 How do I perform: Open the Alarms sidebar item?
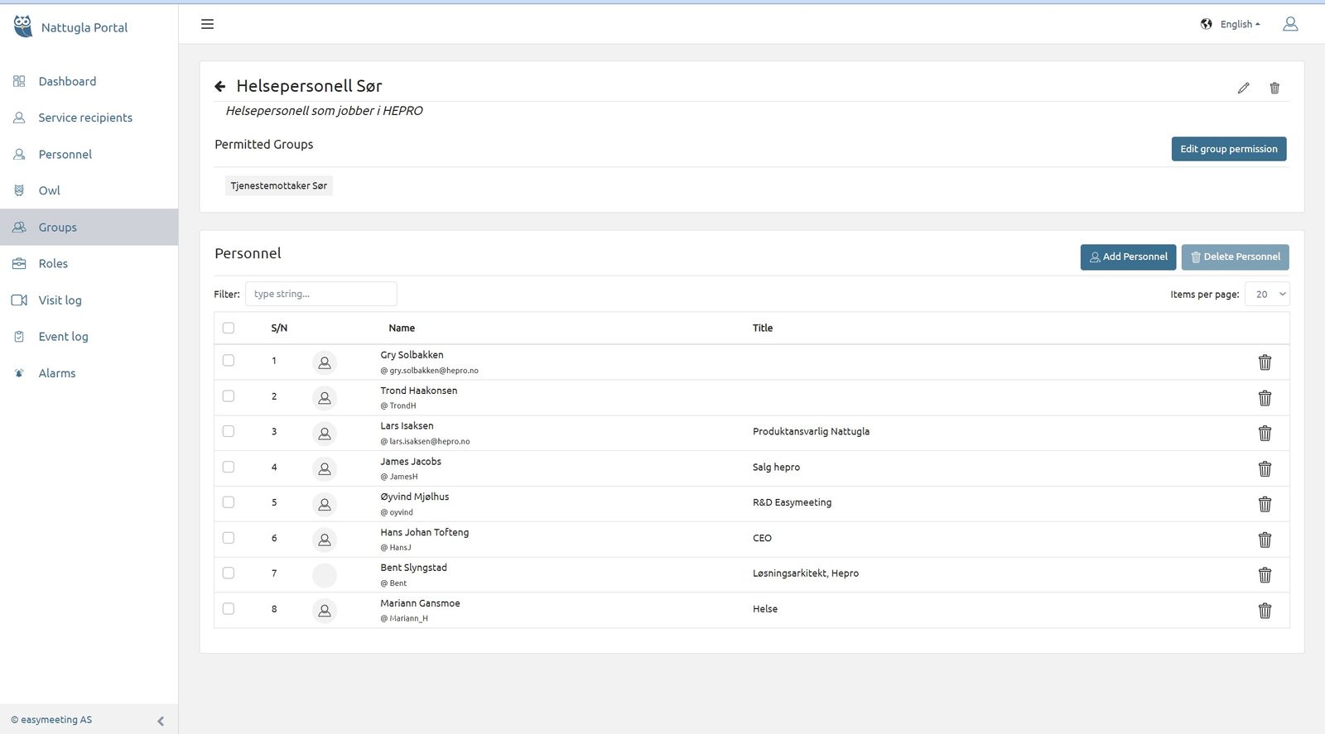(x=56, y=373)
